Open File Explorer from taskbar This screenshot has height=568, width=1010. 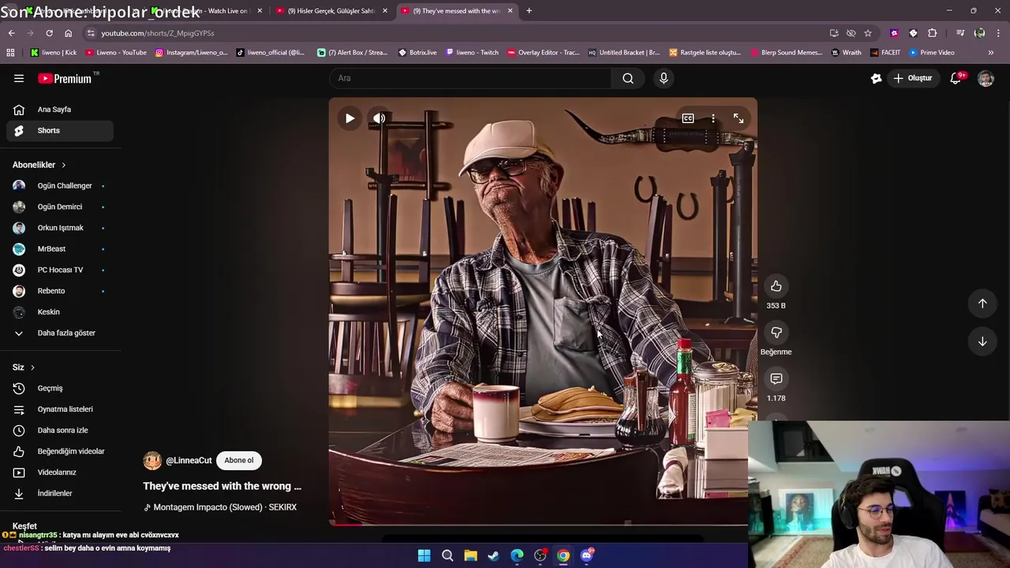(x=470, y=555)
